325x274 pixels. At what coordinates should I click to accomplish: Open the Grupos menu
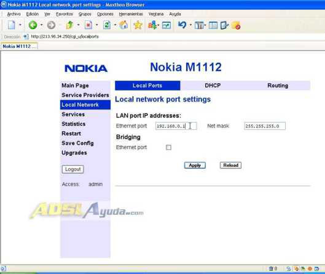point(85,14)
